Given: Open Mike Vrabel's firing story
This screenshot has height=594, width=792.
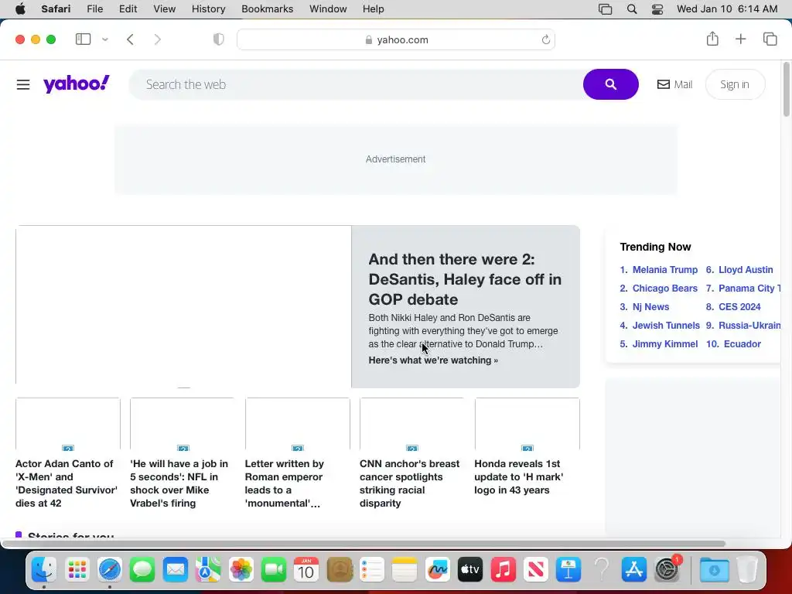Looking at the screenshot, I should (179, 483).
